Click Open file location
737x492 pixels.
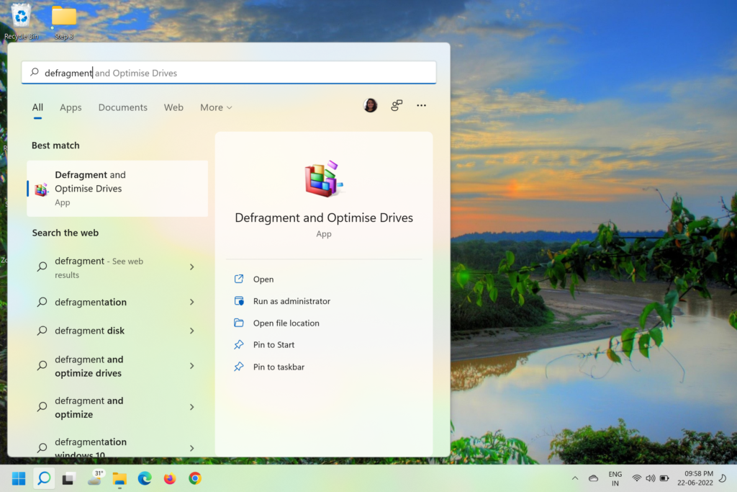pyautogui.click(x=286, y=323)
